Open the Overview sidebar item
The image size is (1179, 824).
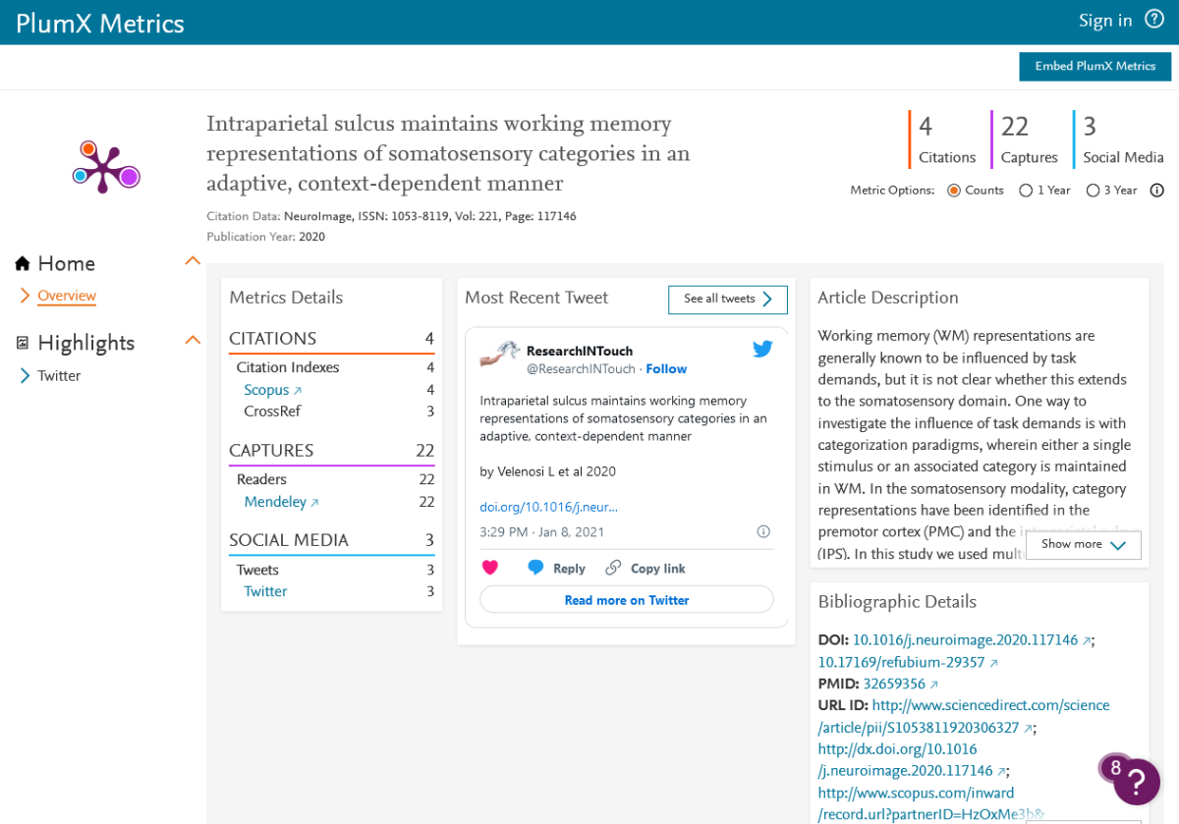(x=67, y=296)
